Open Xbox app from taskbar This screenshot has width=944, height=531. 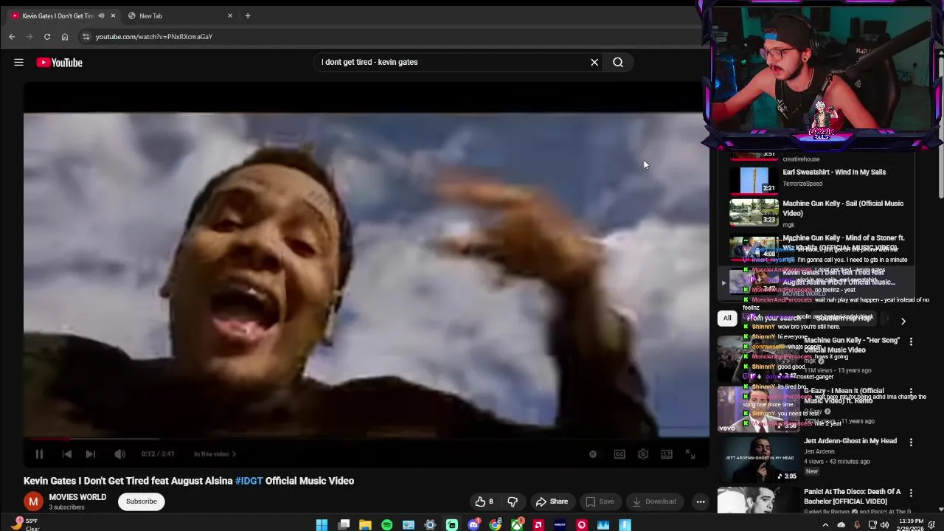(x=517, y=525)
